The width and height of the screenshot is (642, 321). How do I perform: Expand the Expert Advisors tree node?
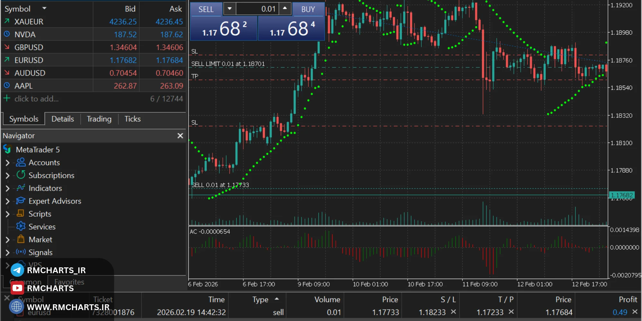coord(8,201)
